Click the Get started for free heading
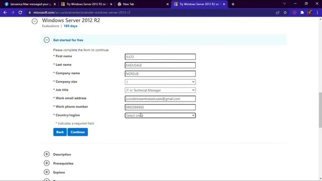 coord(68,40)
